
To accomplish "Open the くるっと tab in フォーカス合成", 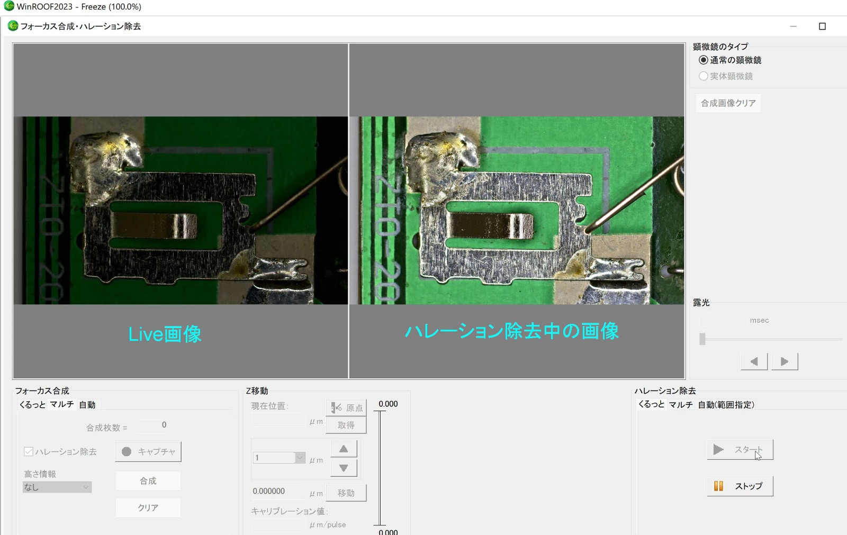I will click(x=32, y=404).
